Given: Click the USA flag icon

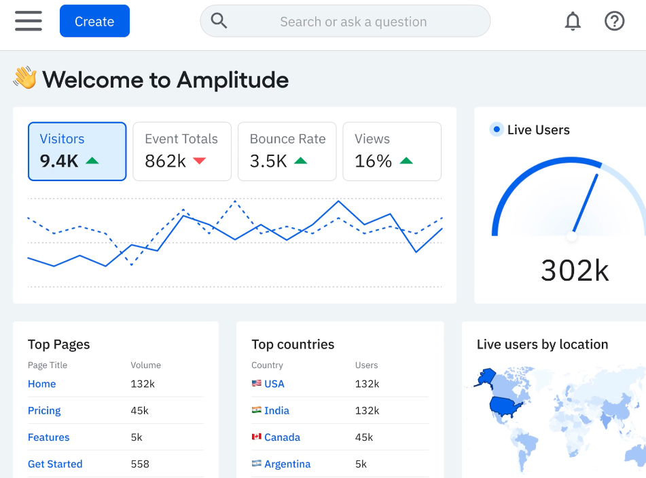Looking at the screenshot, I should point(256,383).
